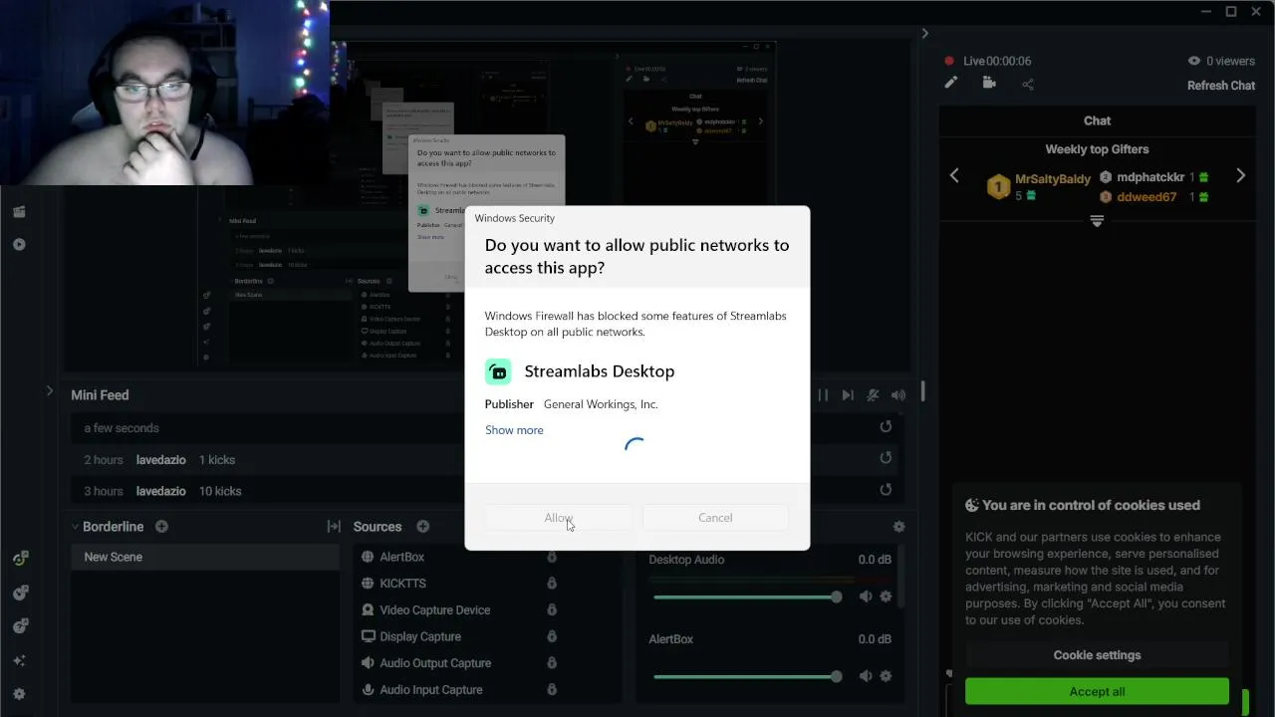This screenshot has height=717, width=1275.
Task: Select the New Scene entry
Action: [205, 557]
